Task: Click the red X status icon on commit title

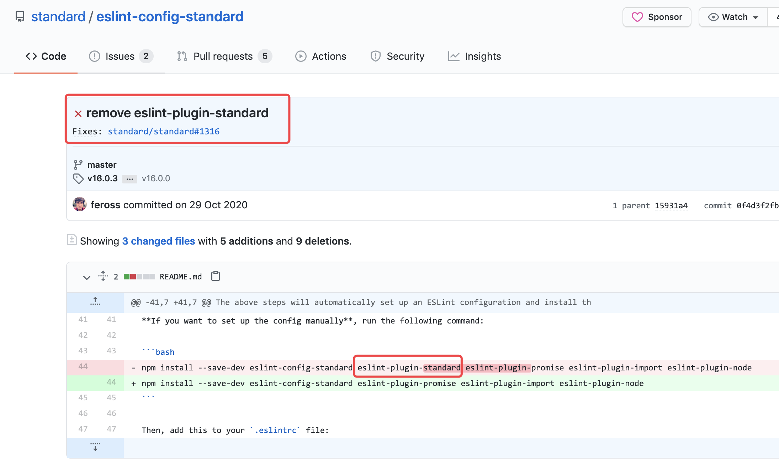Action: click(78, 113)
